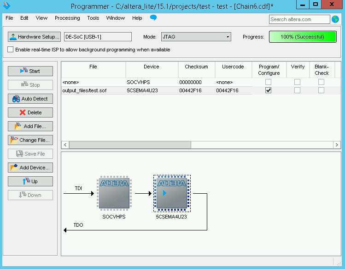Click the Blank-Check column header
This screenshot has width=345, height=269.
[322, 70]
